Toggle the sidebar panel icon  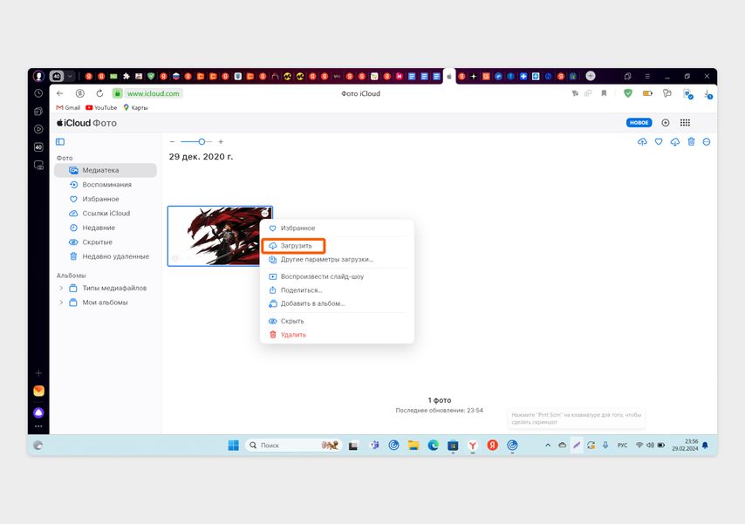pyautogui.click(x=60, y=141)
